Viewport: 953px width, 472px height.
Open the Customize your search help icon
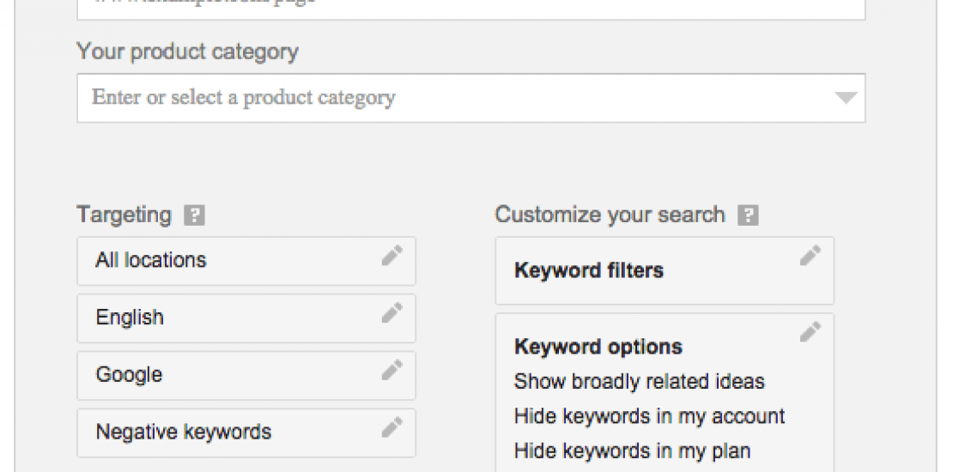point(749,215)
